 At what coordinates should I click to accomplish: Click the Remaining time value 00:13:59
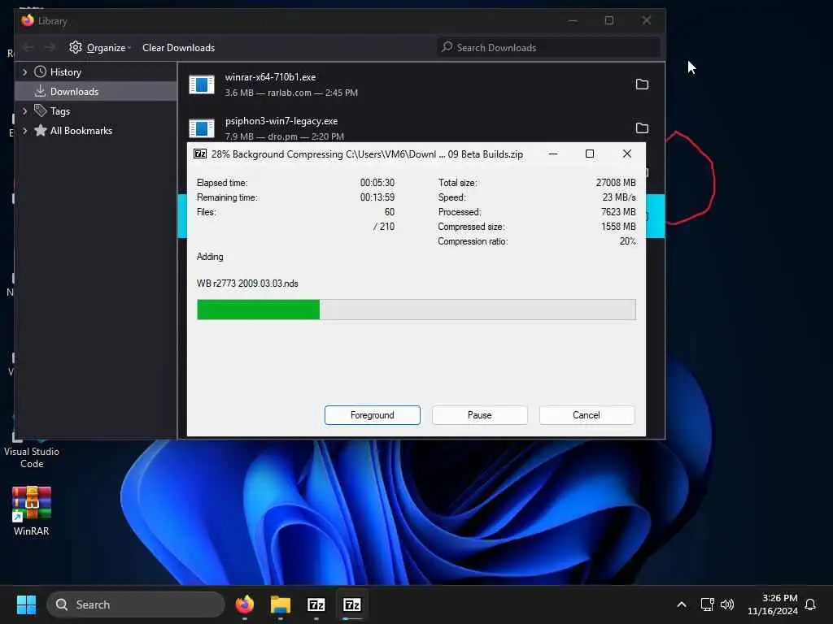[x=377, y=197]
